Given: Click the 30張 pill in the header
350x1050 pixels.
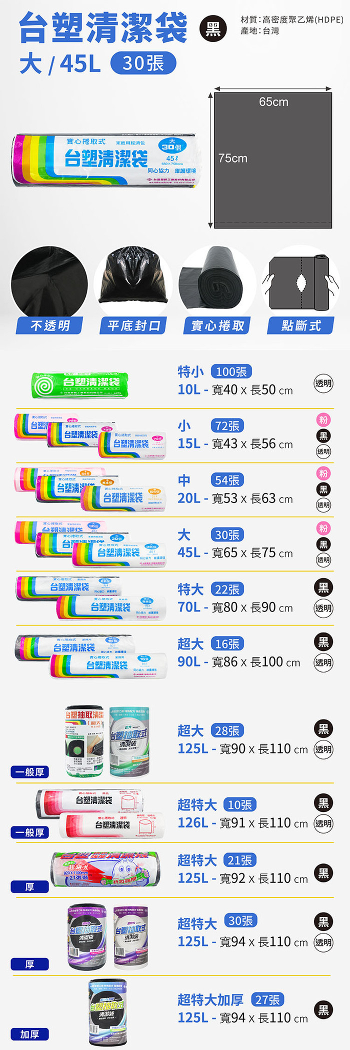Looking at the screenshot, I should [143, 63].
